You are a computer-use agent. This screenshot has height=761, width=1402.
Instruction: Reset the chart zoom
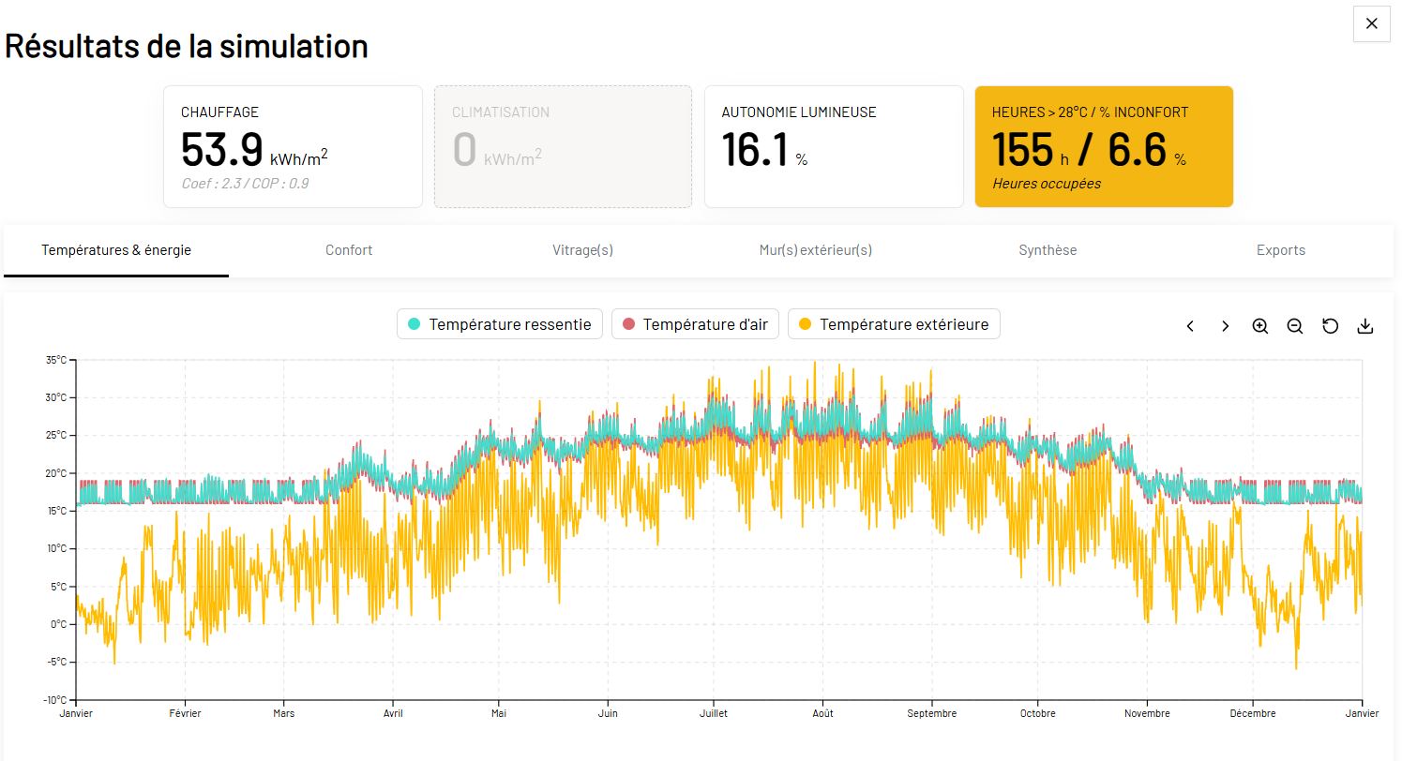[x=1330, y=326]
